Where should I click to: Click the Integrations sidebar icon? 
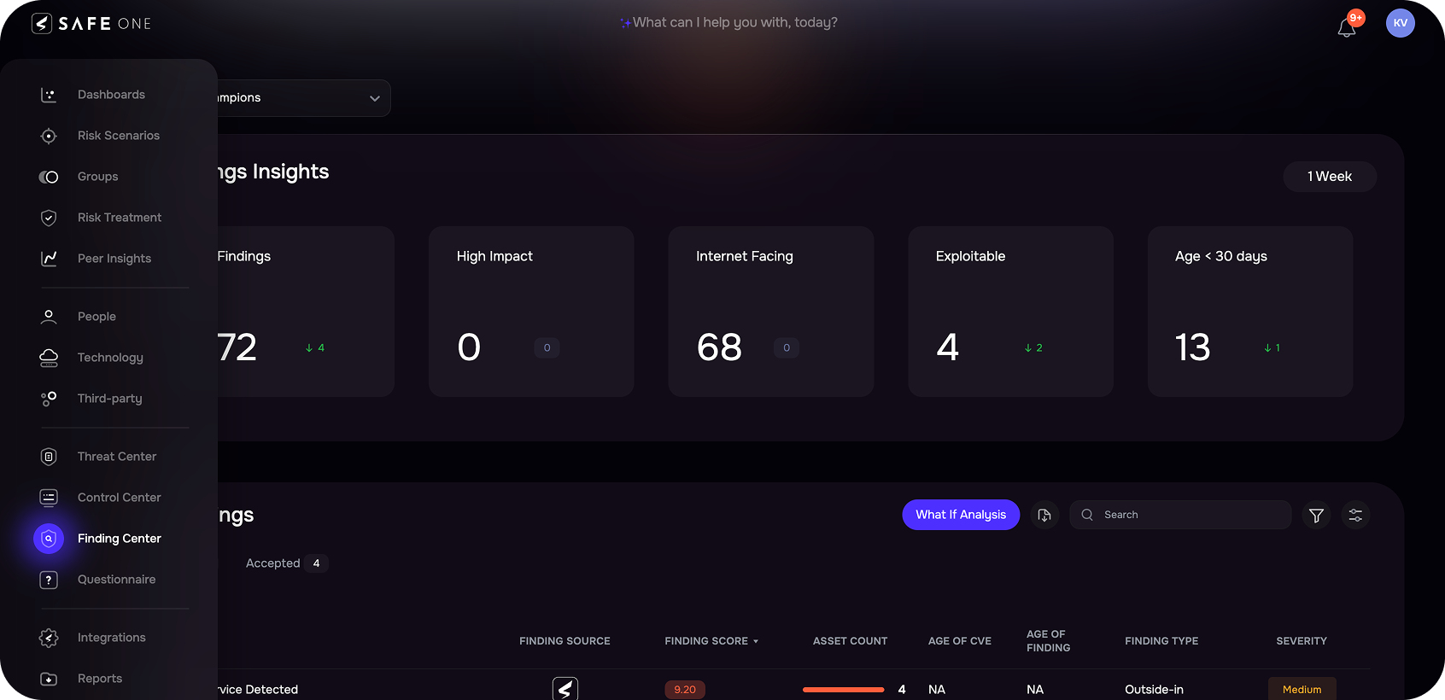click(x=49, y=638)
